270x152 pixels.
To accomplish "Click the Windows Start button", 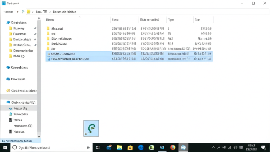I will 5,148.
